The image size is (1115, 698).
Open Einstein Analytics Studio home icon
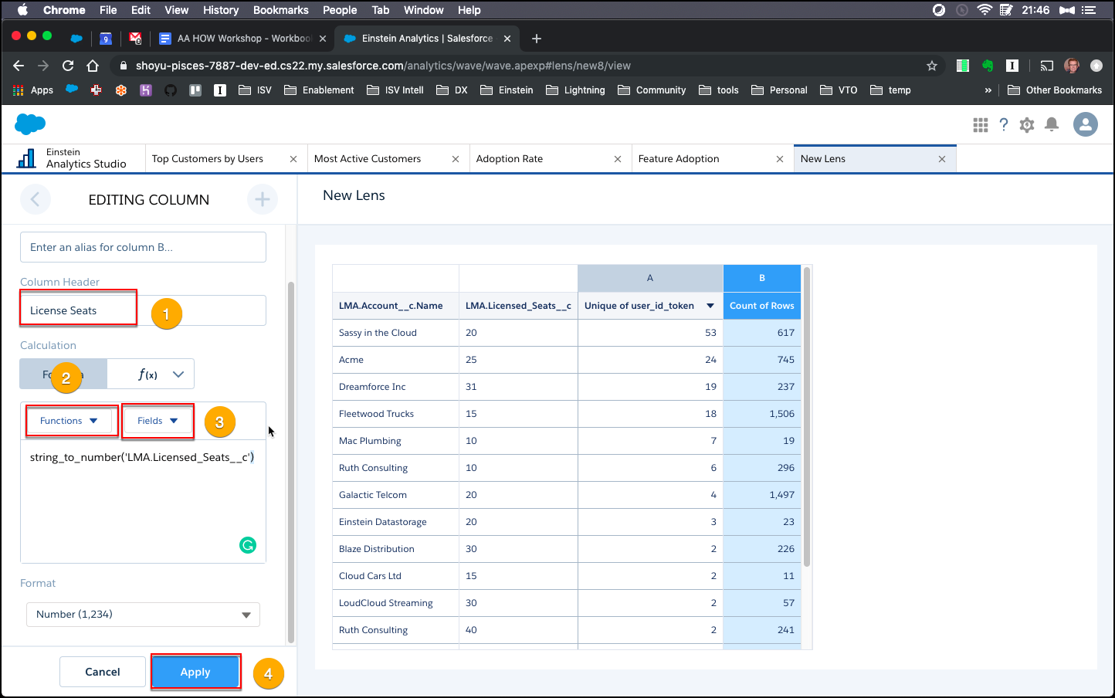tap(26, 158)
